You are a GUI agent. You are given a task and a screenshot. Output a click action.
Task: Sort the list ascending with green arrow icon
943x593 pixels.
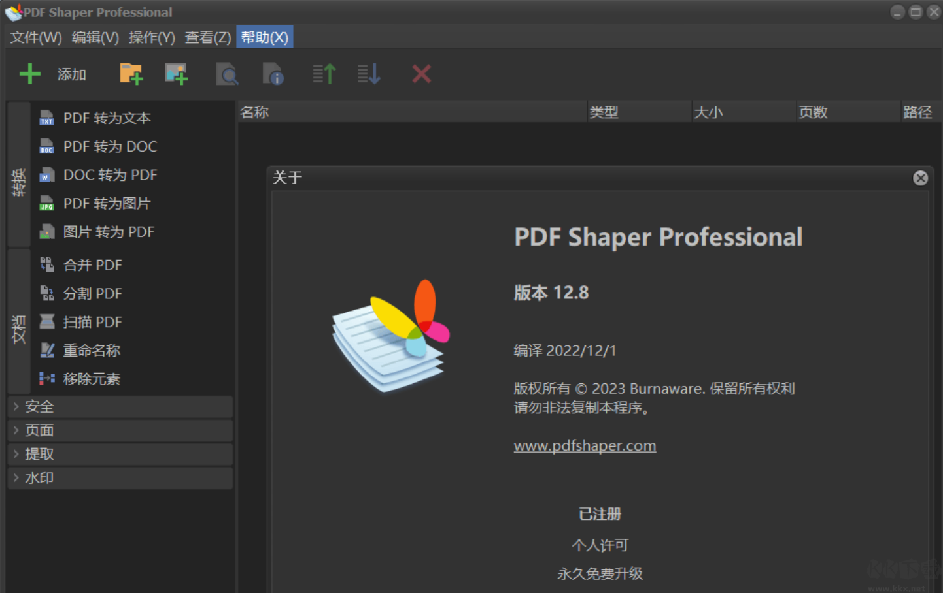click(x=323, y=74)
